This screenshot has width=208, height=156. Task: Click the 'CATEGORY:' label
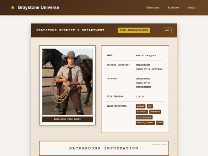coord(112,79)
